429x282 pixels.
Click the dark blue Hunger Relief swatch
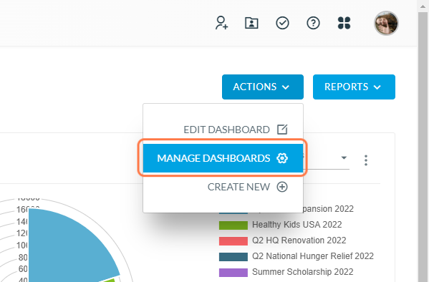coord(233,257)
